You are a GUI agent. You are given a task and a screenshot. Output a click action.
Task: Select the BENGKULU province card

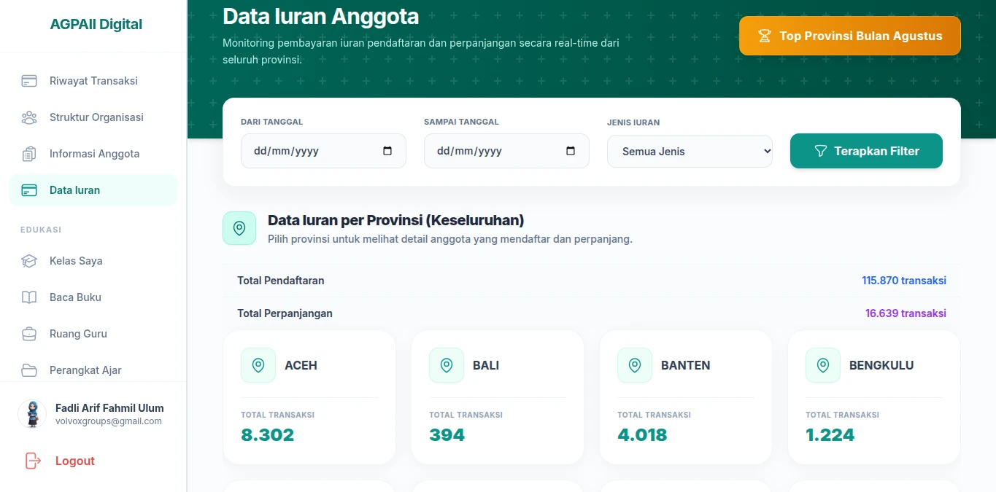pos(874,397)
